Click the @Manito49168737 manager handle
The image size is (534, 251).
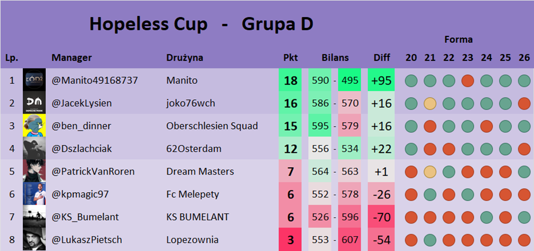pyautogui.click(x=94, y=80)
